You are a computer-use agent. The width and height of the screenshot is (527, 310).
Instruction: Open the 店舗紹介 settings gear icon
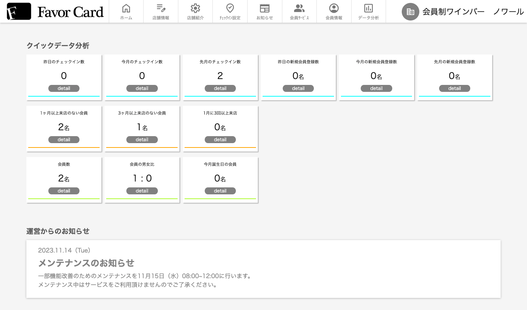pyautogui.click(x=195, y=8)
